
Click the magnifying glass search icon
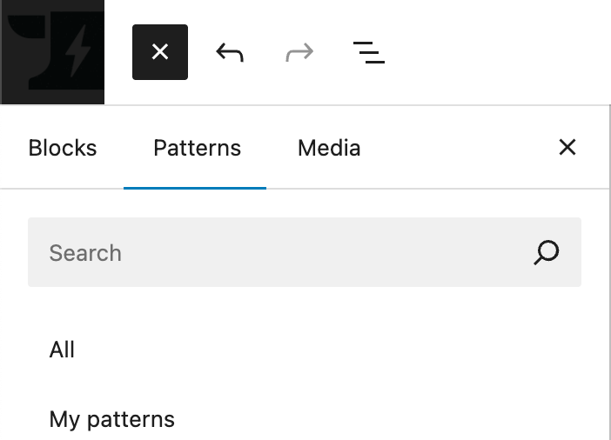click(547, 253)
